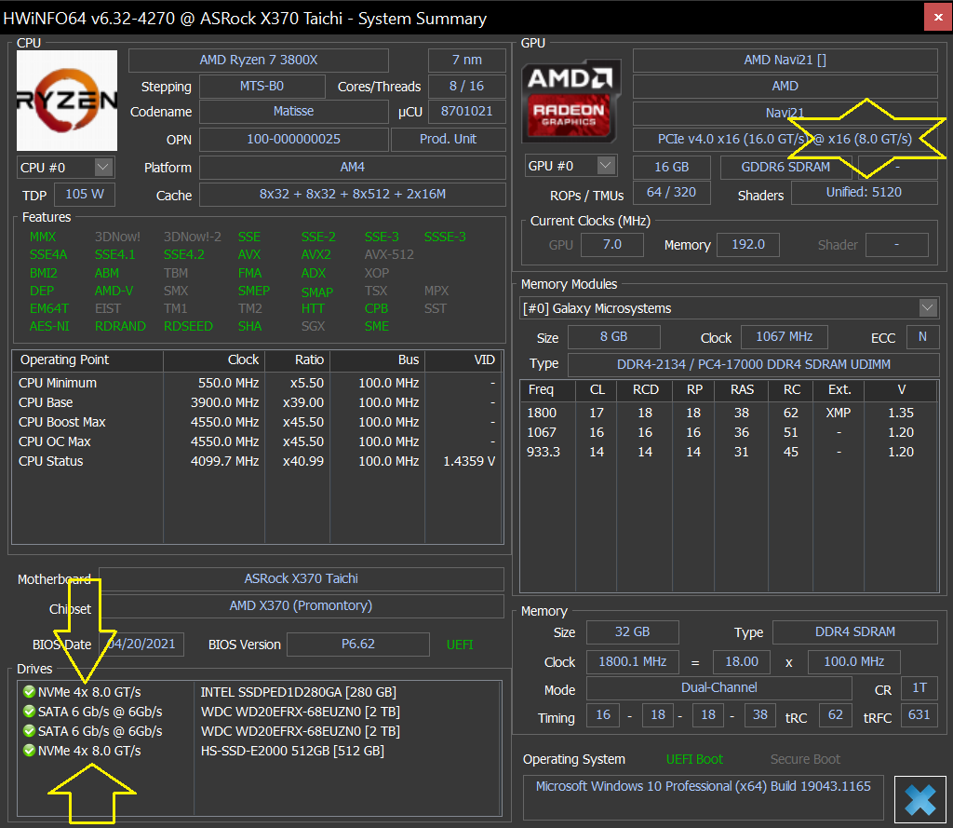This screenshot has width=953, height=828.
Task: Click the AMD Navi21 [] GPU name field
Action: click(x=785, y=60)
